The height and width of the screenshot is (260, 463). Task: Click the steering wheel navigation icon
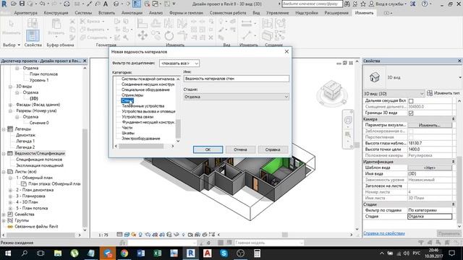(x=348, y=121)
